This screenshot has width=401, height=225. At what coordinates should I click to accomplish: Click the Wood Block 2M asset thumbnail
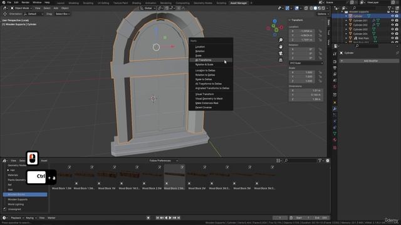(197, 177)
